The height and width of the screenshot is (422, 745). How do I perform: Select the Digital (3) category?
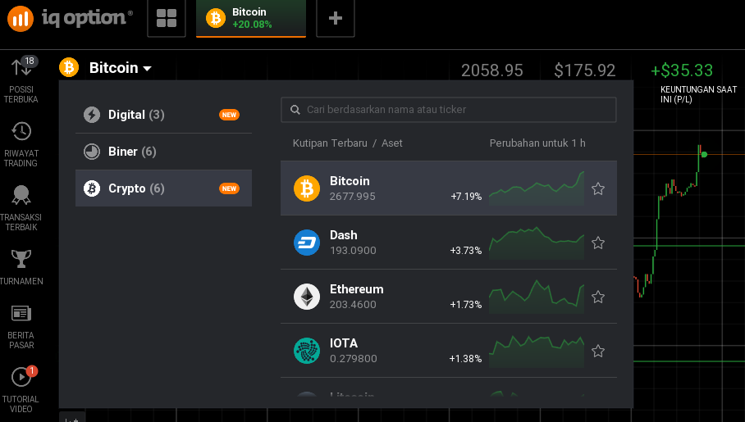pos(163,115)
